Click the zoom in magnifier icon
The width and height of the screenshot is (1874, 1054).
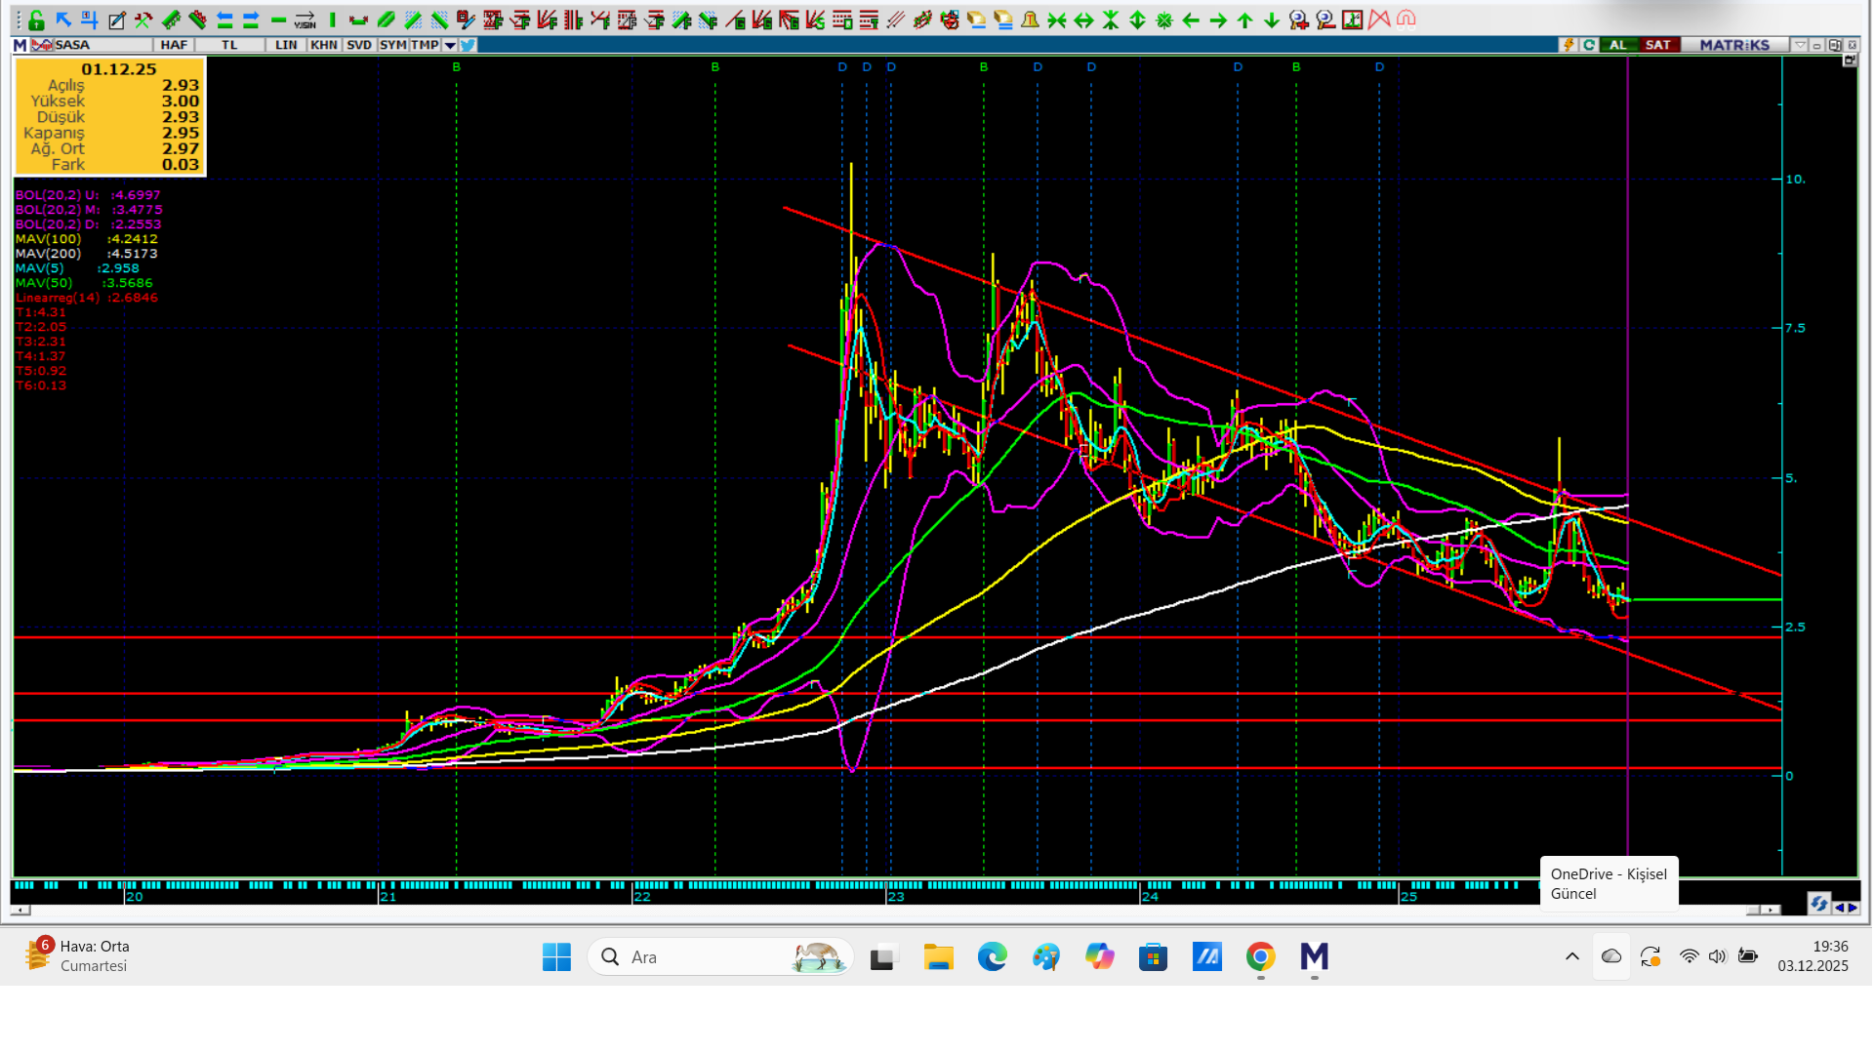click(x=1298, y=20)
